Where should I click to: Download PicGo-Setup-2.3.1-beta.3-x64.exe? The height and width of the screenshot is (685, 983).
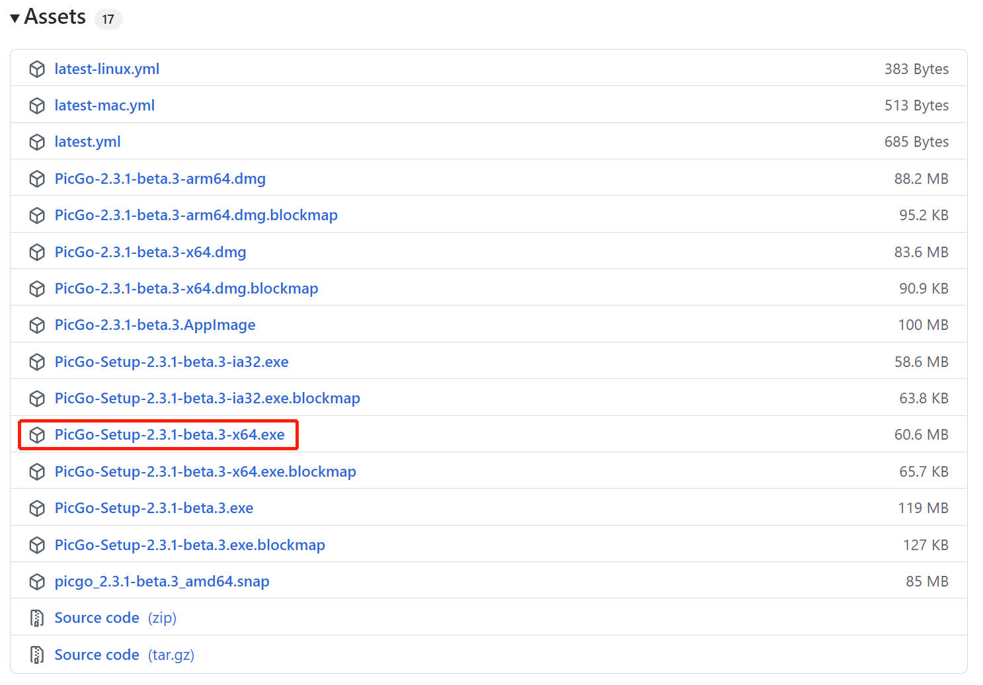169,435
